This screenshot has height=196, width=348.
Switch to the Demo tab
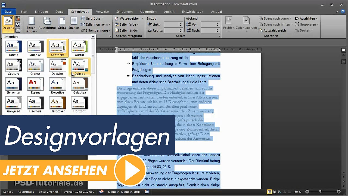click(x=59, y=12)
